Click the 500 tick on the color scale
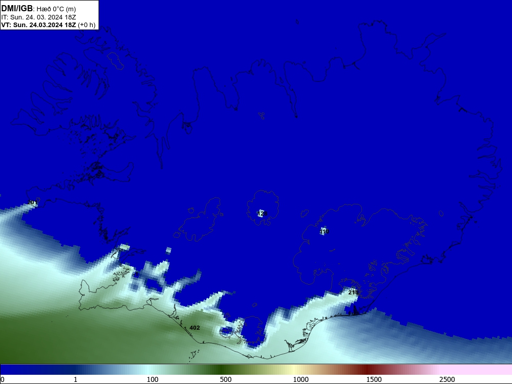This screenshot has height=384, width=512. pyautogui.click(x=226, y=379)
